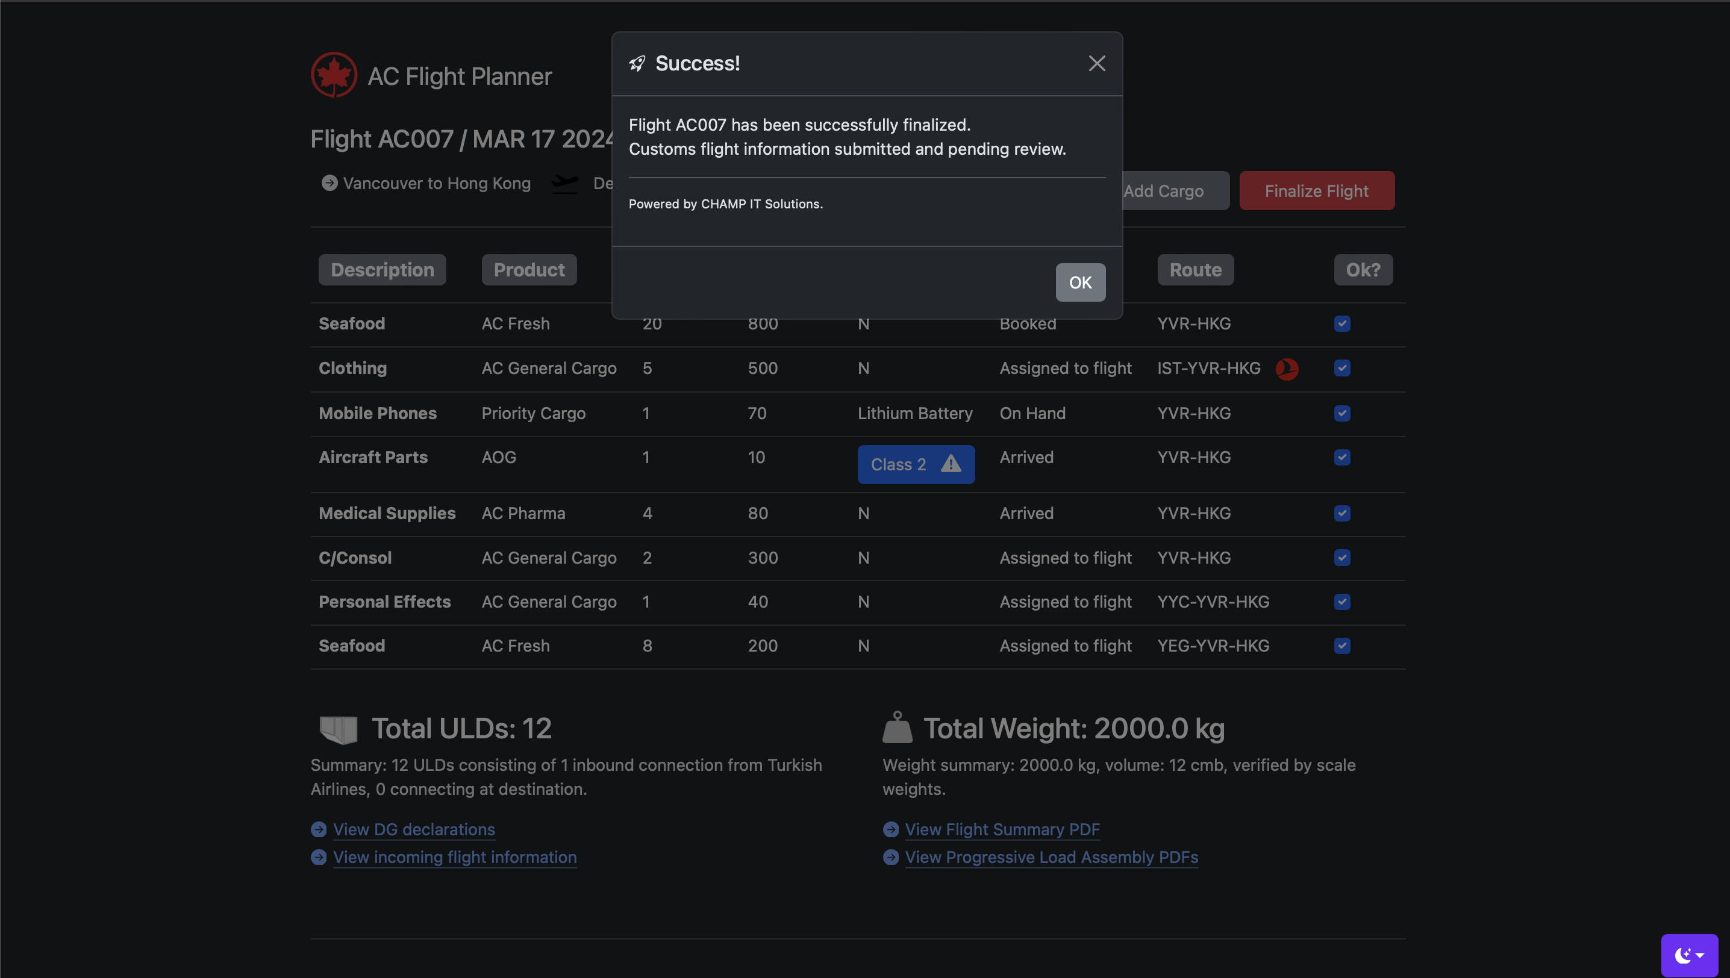Viewport: 1730px width, 978px height.
Task: Toggle Ok checkbox for Medical Supplies row
Action: coord(1341,514)
